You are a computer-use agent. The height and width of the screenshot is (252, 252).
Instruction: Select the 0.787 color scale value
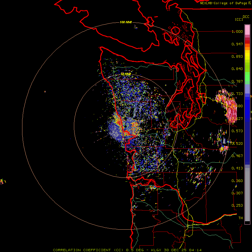[237, 81]
